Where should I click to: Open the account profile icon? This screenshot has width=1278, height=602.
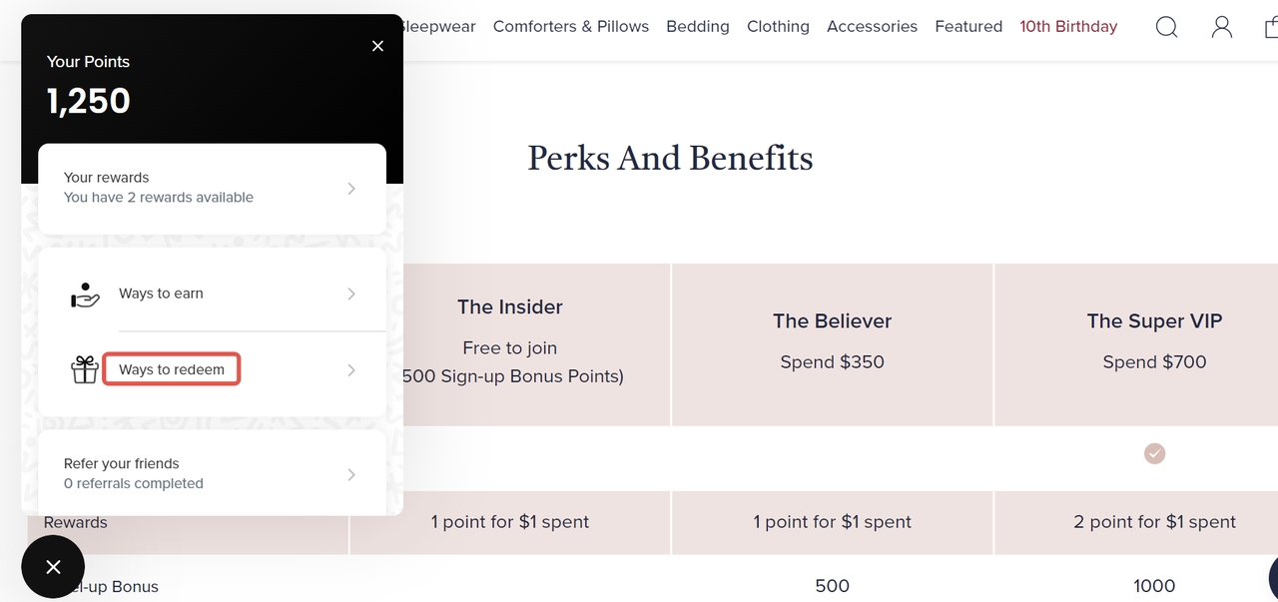[x=1221, y=27]
